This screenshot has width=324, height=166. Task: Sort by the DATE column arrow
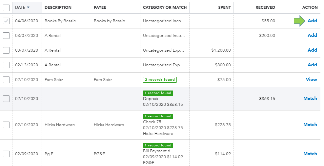[28, 8]
